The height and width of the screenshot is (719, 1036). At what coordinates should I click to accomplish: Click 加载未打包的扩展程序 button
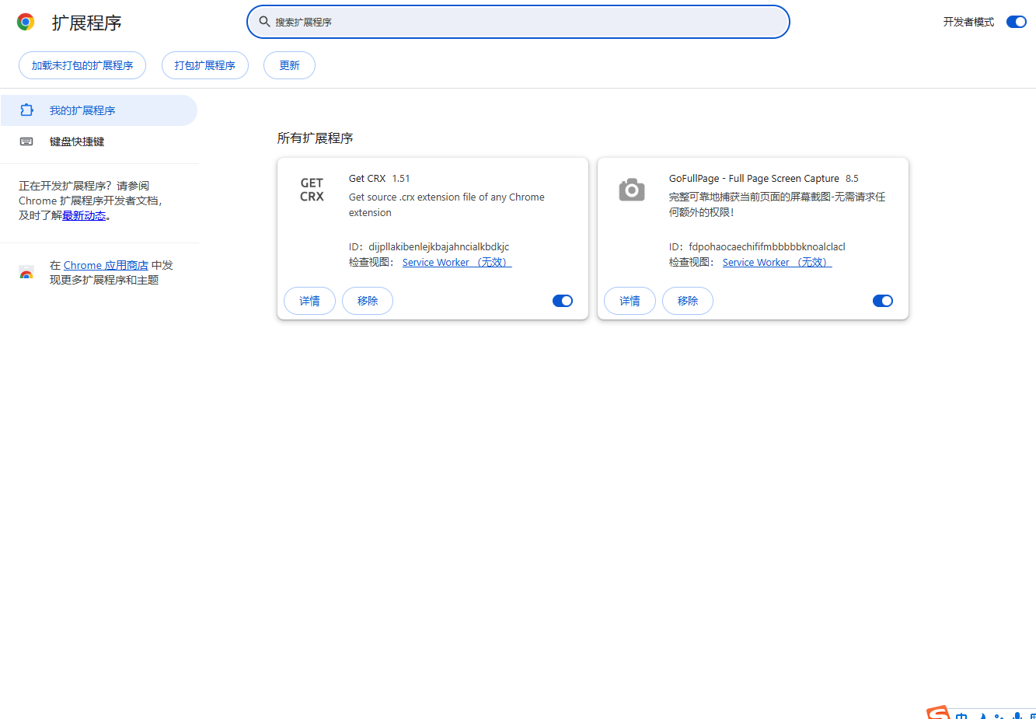click(82, 65)
